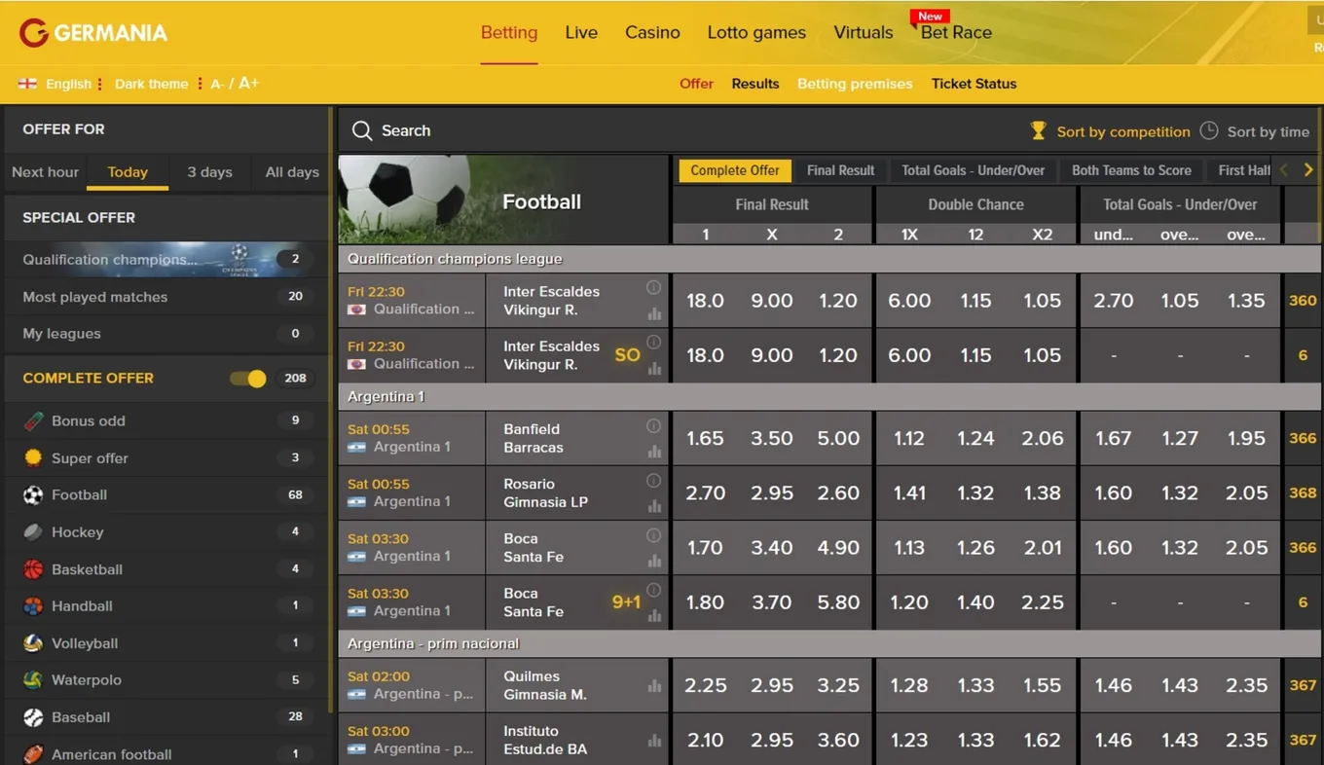
Task: Select Bonus odd ticket icon
Action: tap(33, 420)
